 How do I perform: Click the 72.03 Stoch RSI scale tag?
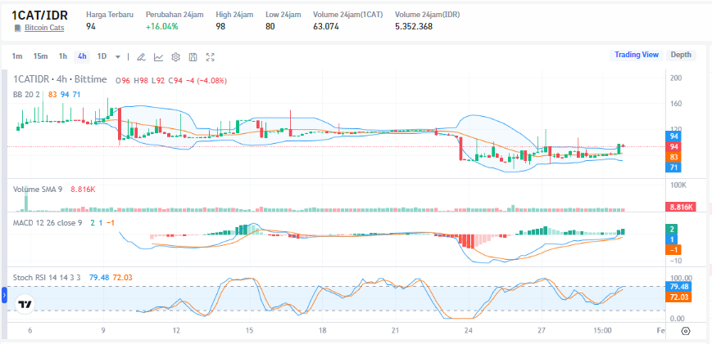[x=678, y=297]
